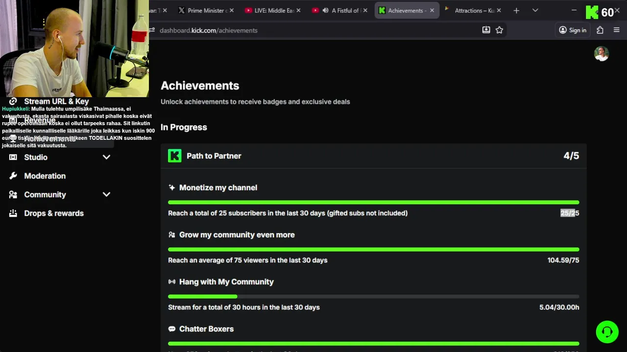Viewport: 627px width, 352px height.
Task: Click the Grow my community people icon
Action: coord(171,235)
